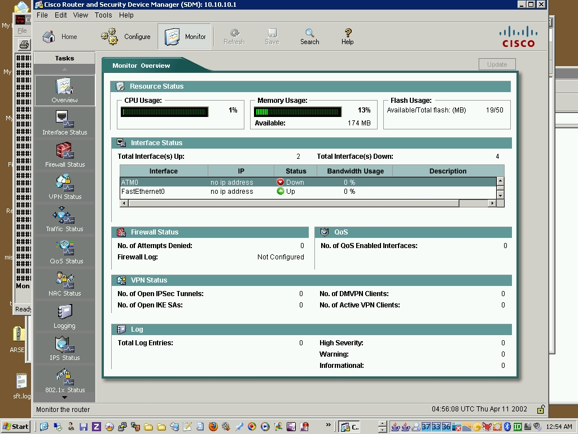578x434 pixels.
Task: Open the 802.1x Status task
Action: 64,380
